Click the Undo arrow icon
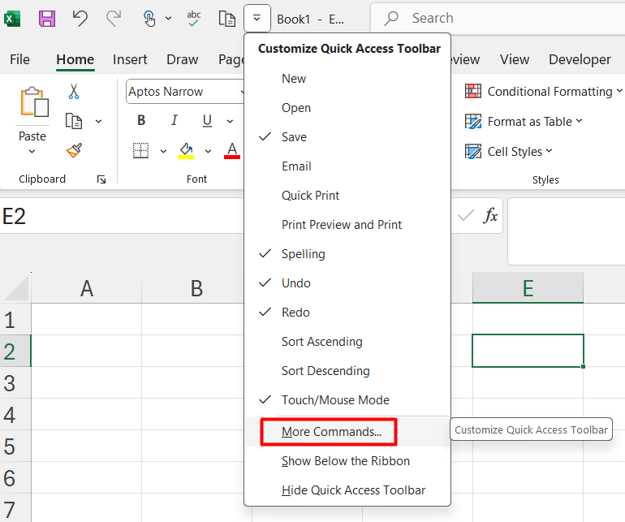 click(x=80, y=18)
